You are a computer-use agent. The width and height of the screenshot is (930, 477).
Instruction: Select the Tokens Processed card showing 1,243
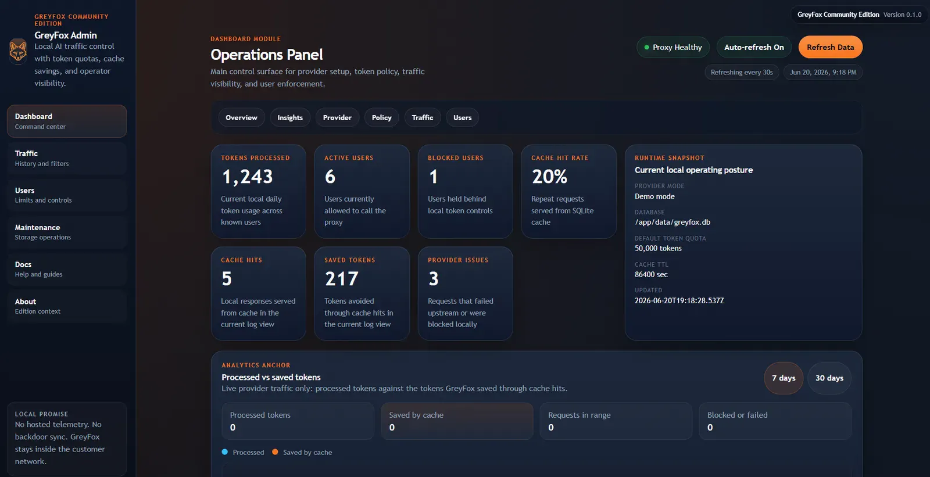(x=258, y=191)
